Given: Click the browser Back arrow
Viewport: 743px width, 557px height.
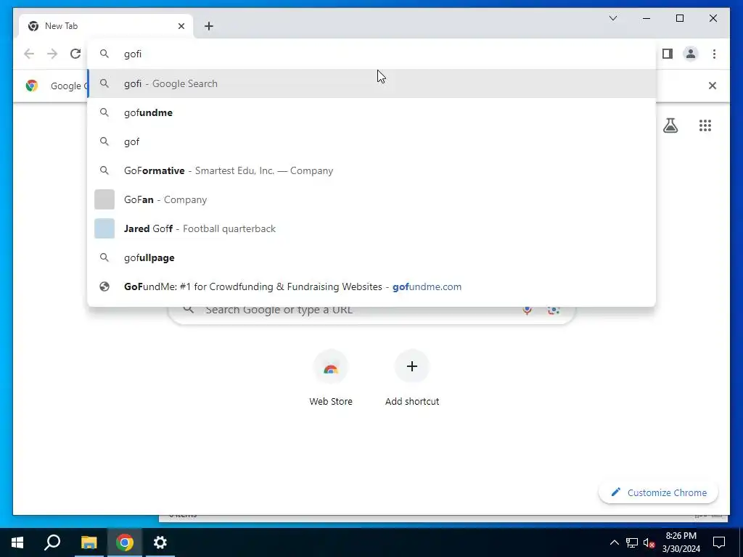Looking at the screenshot, I should (x=29, y=54).
